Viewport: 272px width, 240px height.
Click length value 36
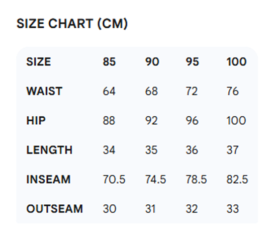tap(192, 150)
